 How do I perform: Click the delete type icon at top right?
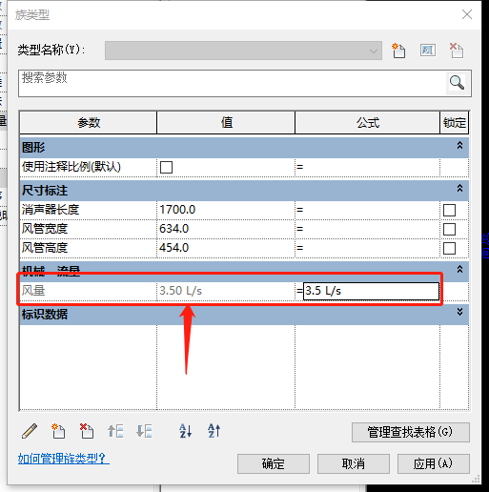pyautogui.click(x=457, y=51)
